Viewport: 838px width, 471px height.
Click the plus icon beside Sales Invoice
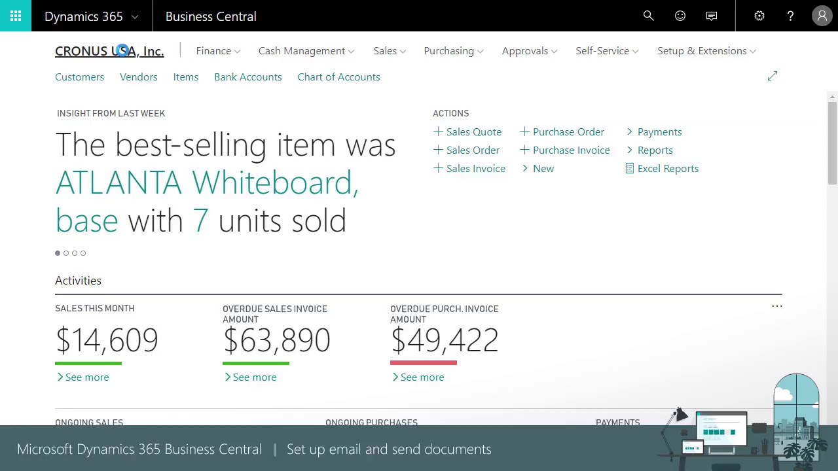[x=438, y=168]
